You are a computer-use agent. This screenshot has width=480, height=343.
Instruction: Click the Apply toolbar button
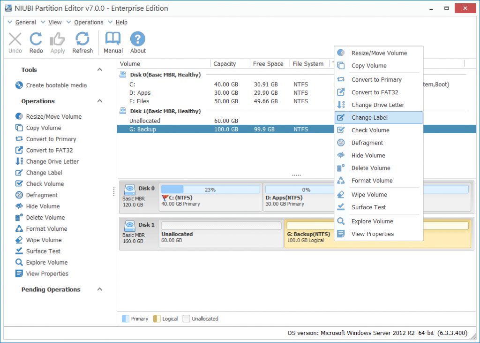[x=57, y=42]
